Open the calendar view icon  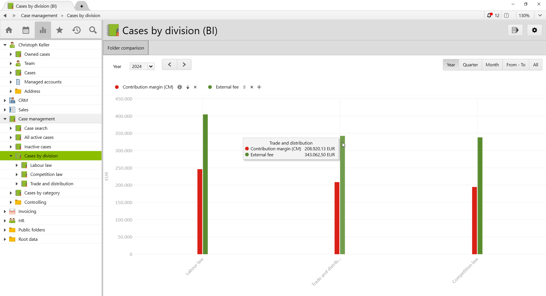click(x=26, y=30)
